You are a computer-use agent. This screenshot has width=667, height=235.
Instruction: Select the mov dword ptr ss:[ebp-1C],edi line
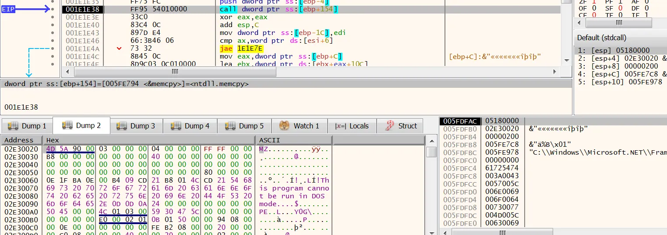click(282, 33)
